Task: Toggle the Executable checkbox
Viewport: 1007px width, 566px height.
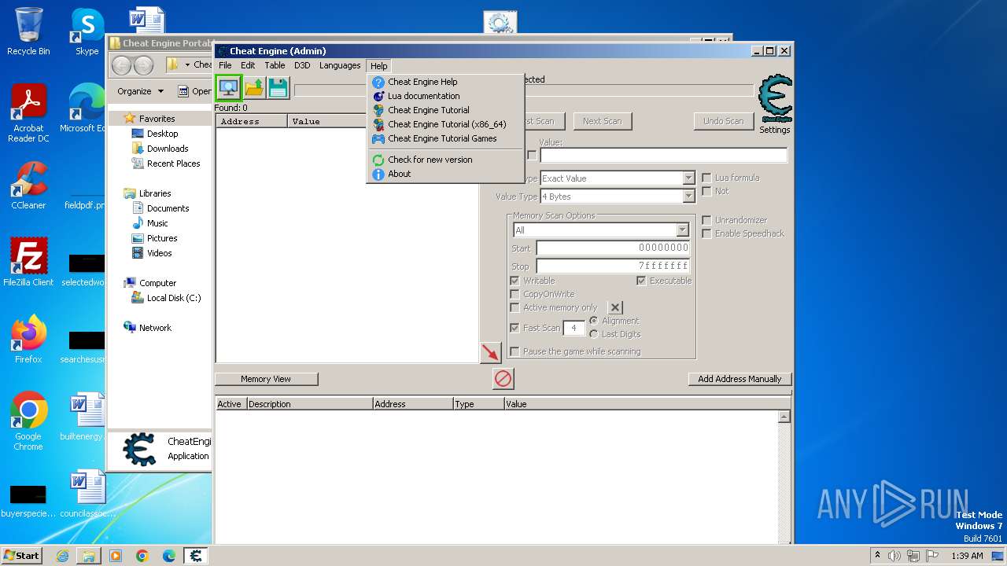Action: pos(641,281)
